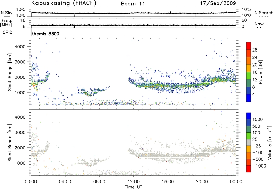Click the Time UT axis title
273x189 pixels.
[x=133, y=187]
